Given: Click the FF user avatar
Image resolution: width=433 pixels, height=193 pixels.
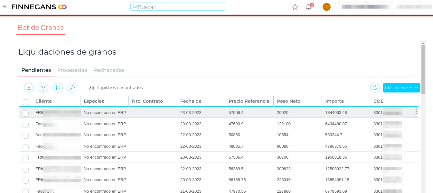Looking at the screenshot, I should [x=326, y=7].
